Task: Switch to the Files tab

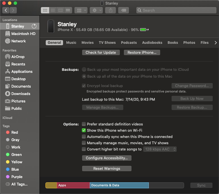Action: coord(205,42)
